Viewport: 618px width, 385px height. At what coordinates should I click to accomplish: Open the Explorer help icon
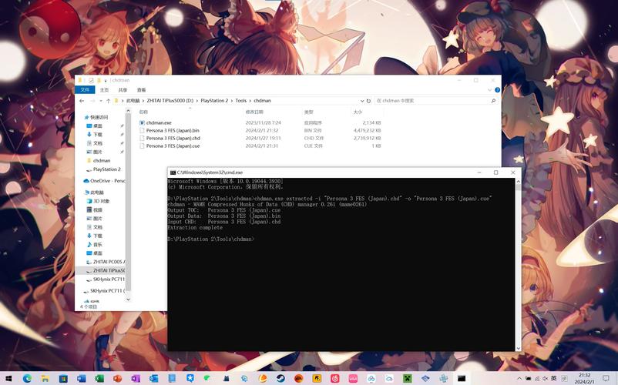(x=497, y=90)
